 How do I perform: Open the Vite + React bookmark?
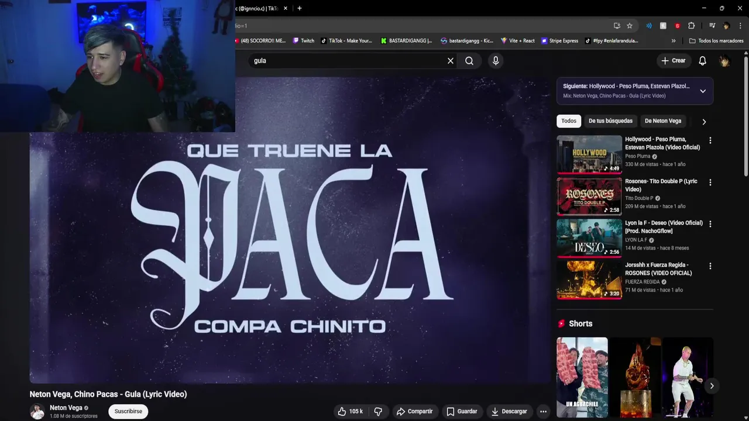coord(518,41)
